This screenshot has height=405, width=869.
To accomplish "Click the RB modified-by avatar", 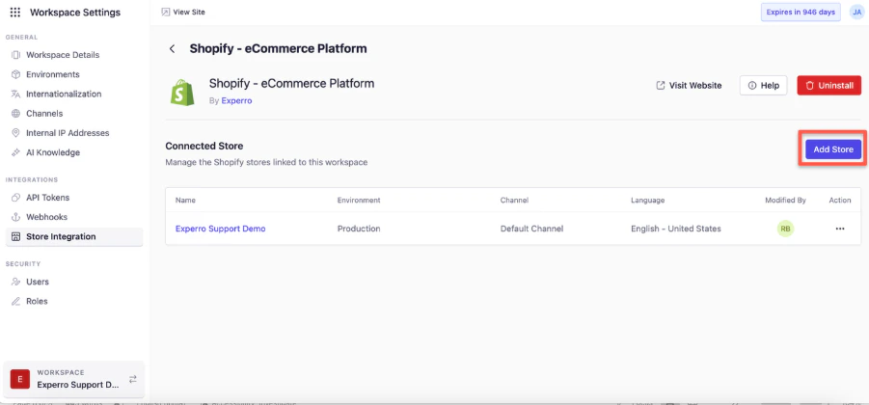I will (786, 229).
